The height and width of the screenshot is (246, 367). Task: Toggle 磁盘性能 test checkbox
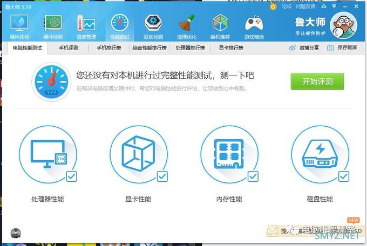tap(344, 176)
